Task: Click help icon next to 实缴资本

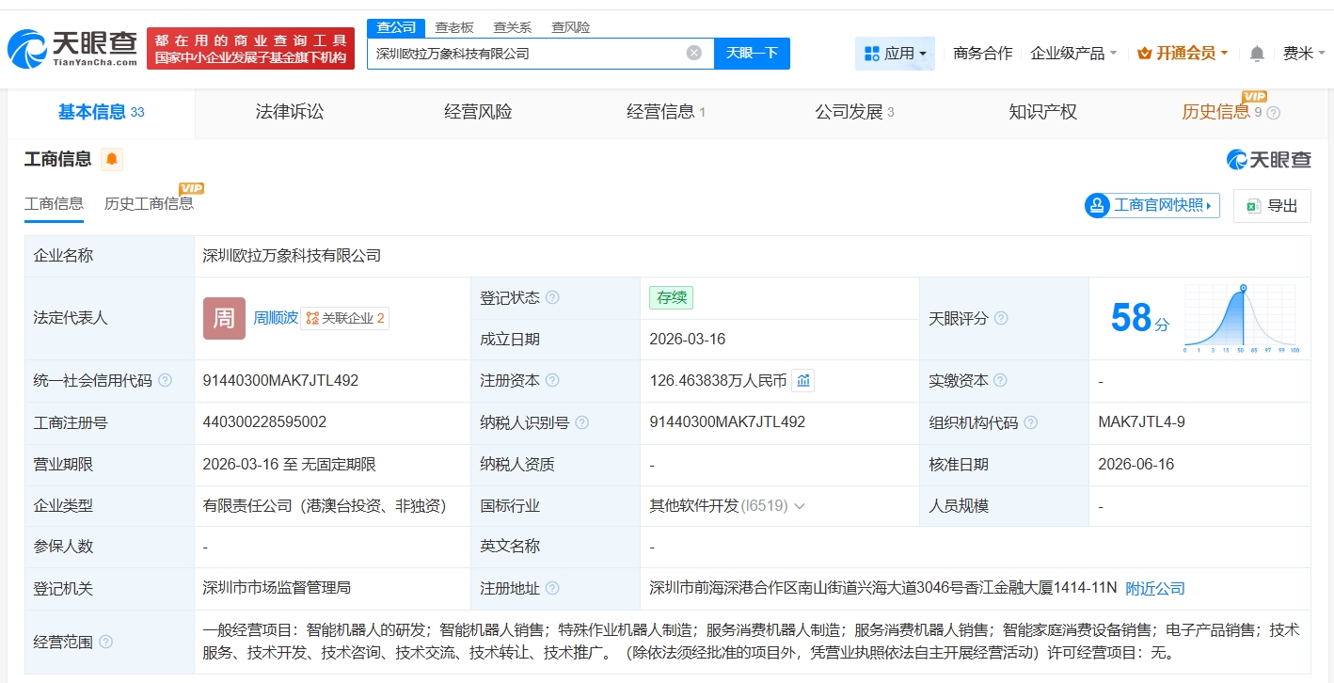Action: click(1001, 381)
